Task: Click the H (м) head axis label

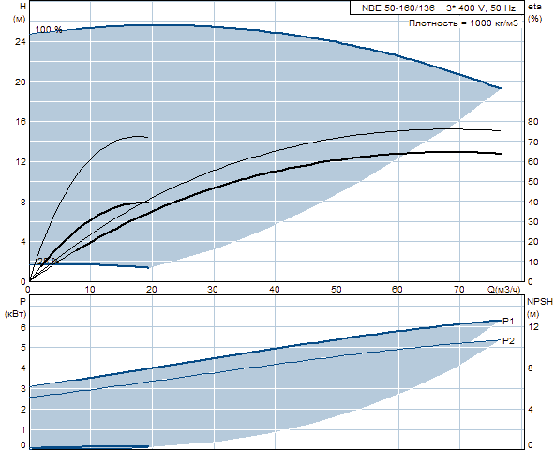Action: 19,12
